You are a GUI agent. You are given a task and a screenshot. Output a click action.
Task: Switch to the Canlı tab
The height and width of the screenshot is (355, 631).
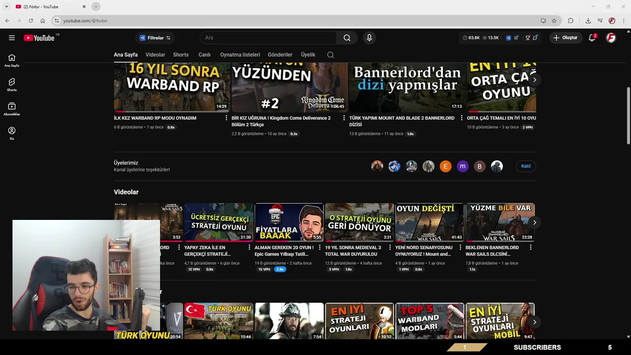point(205,55)
